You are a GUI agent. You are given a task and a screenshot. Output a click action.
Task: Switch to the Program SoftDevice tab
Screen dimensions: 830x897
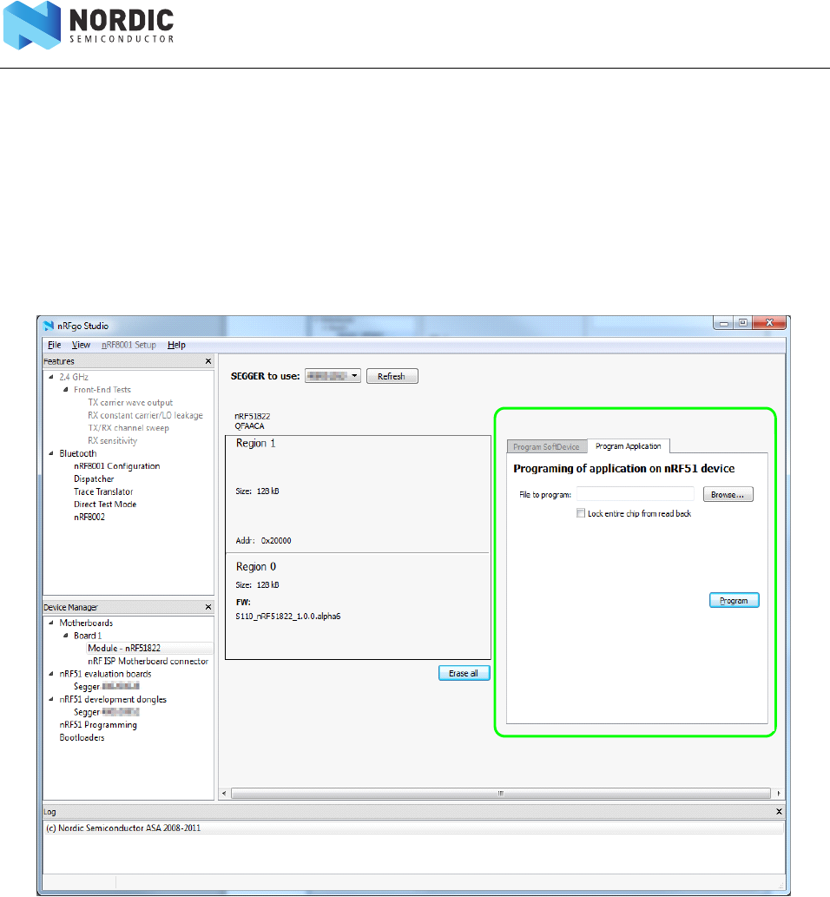coord(546,447)
